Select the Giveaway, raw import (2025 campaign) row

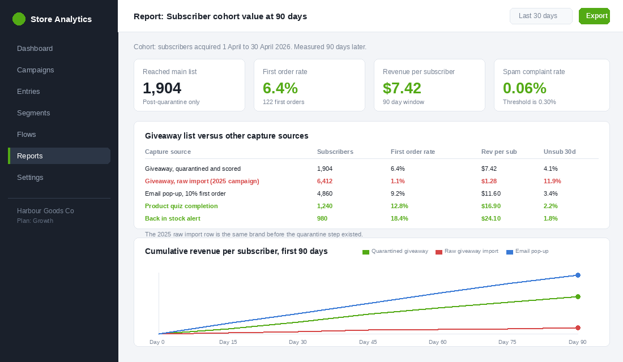(372, 181)
